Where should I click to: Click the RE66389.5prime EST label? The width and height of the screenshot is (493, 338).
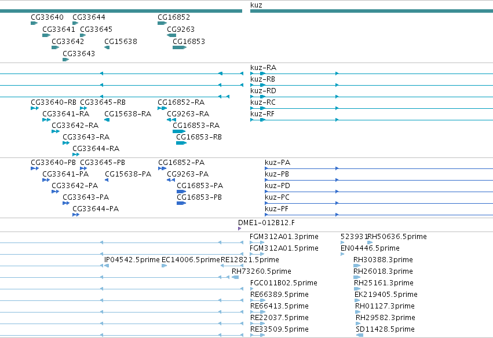pyautogui.click(x=279, y=295)
